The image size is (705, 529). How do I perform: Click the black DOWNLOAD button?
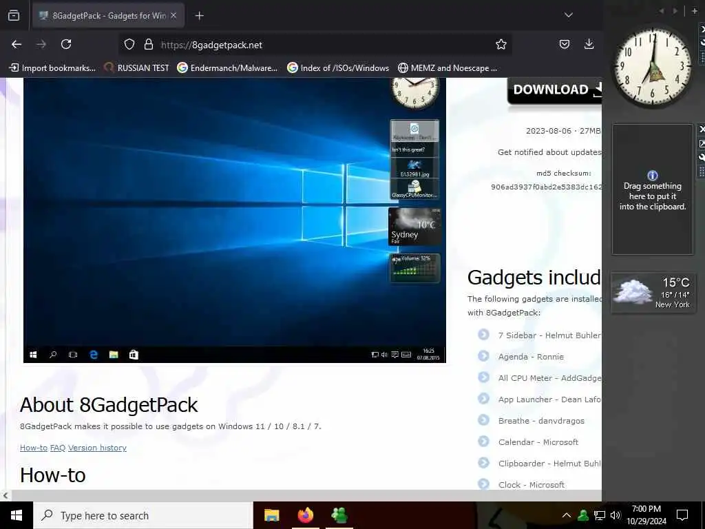coord(554,90)
